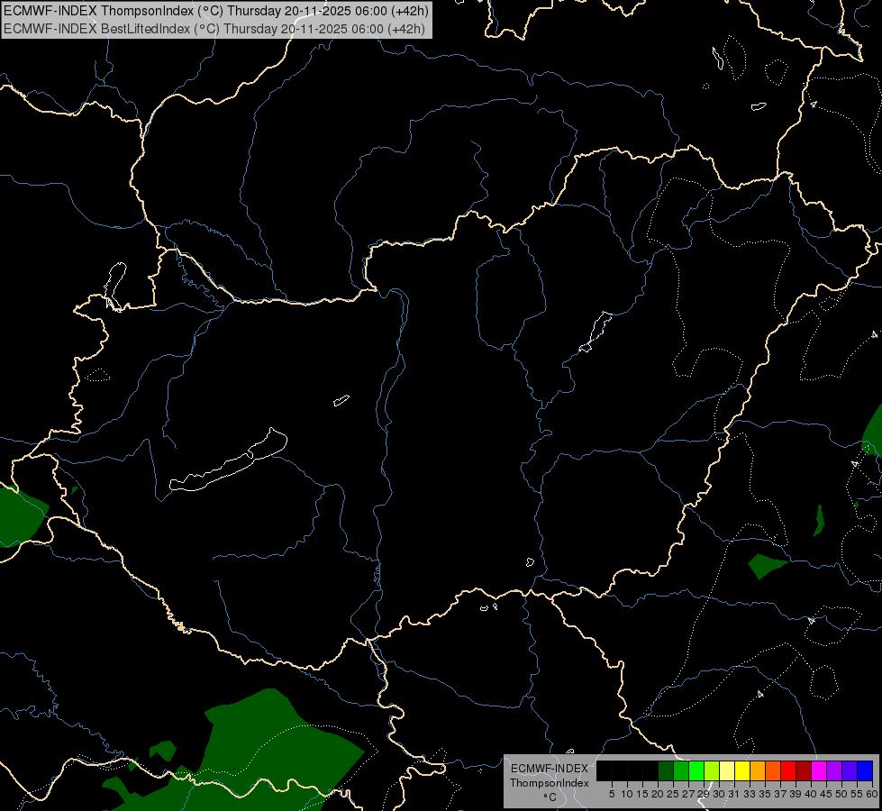882x811 pixels.
Task: Click the legend tick value 60
Action: pyautogui.click(x=872, y=794)
